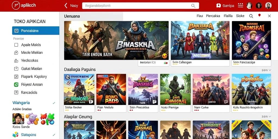Open the Kolo Ruschio Brapalkiin game thumbnail

pyautogui.click(x=251, y=89)
